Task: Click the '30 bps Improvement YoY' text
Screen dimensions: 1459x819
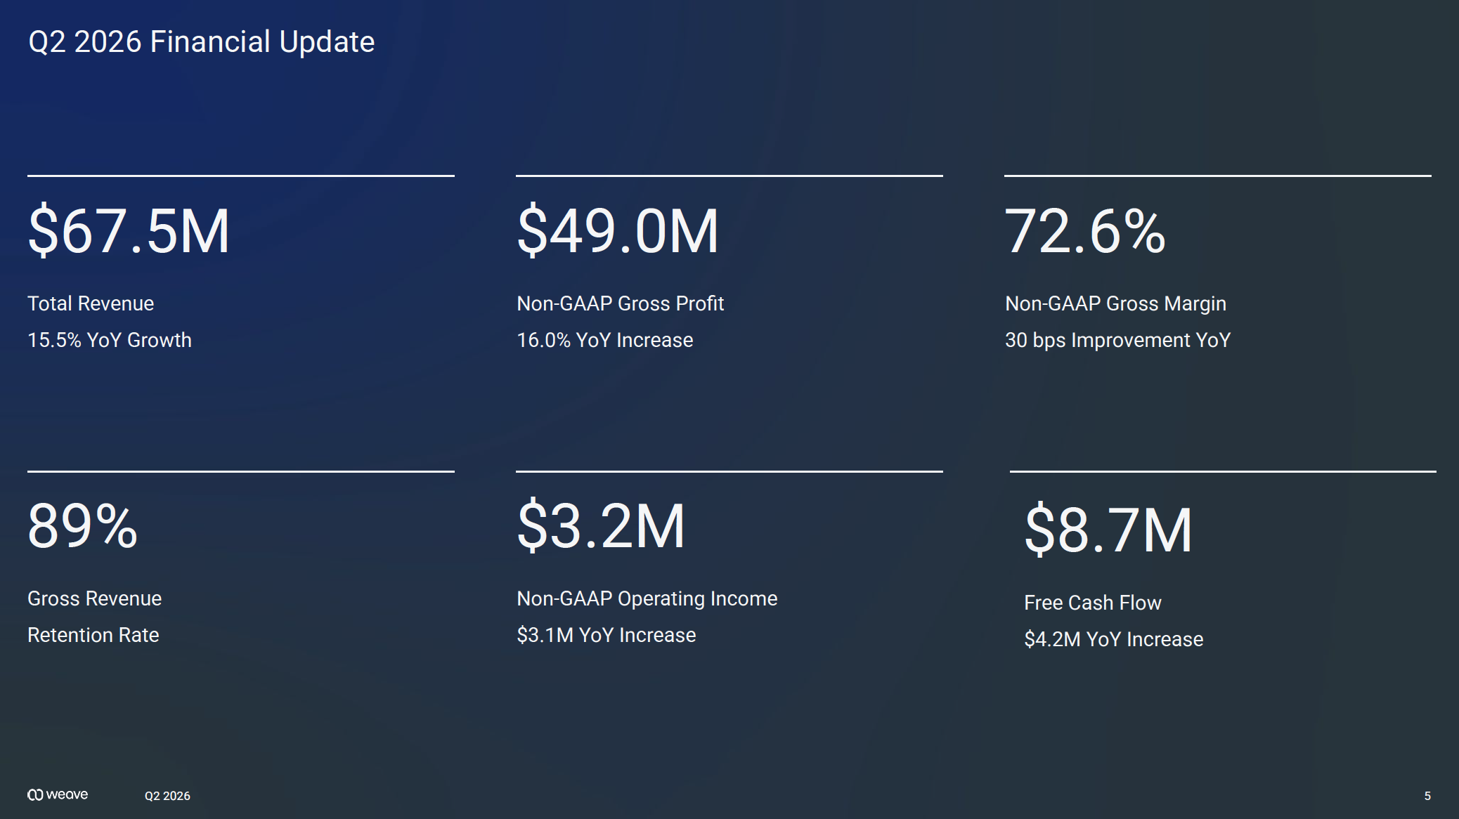Action: point(1118,340)
